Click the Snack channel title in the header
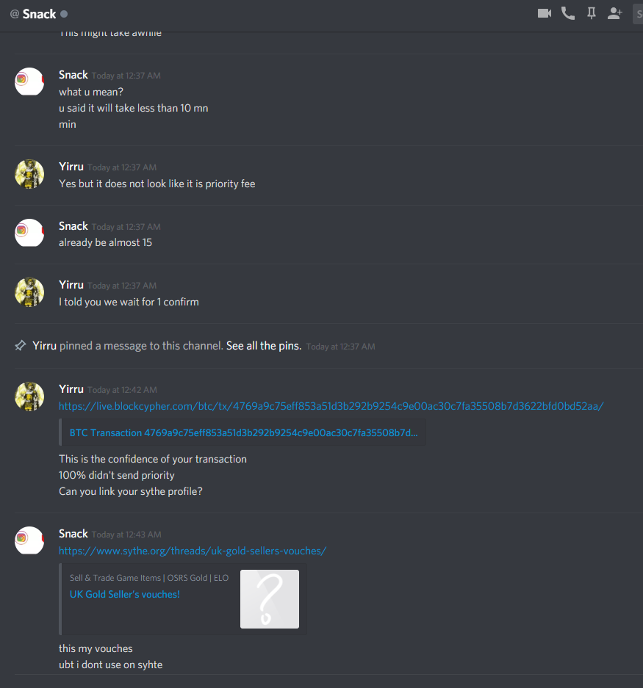 coord(39,14)
